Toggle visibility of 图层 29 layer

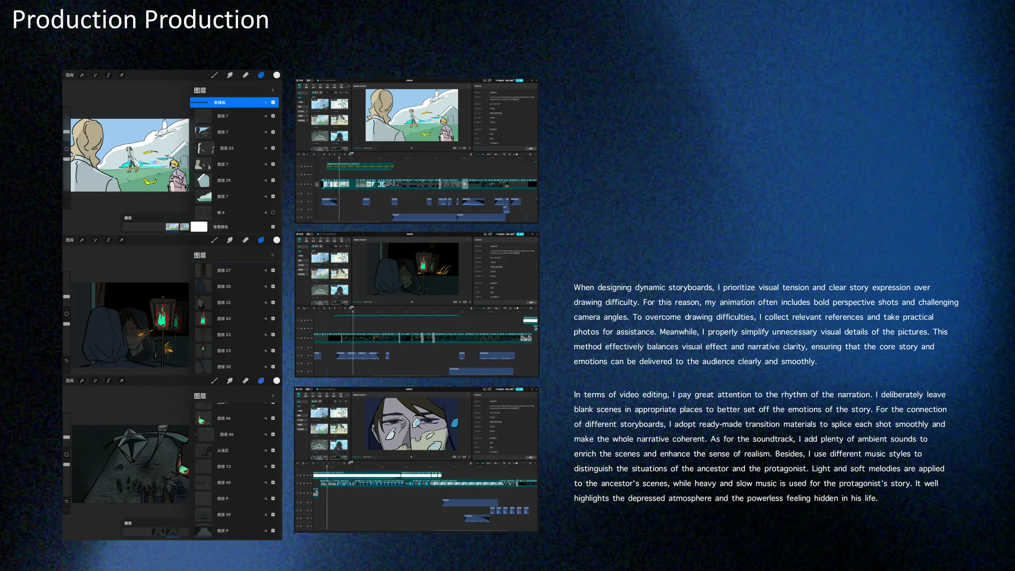pos(273,180)
